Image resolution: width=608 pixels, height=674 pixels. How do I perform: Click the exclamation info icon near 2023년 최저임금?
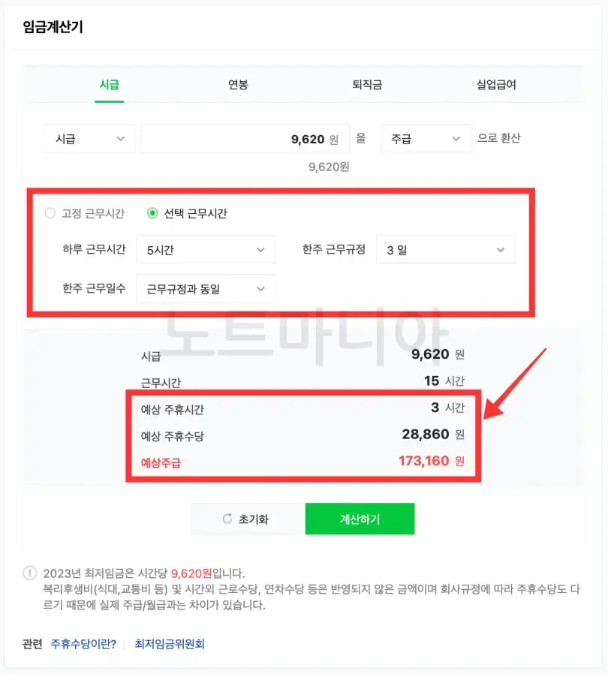click(x=29, y=572)
